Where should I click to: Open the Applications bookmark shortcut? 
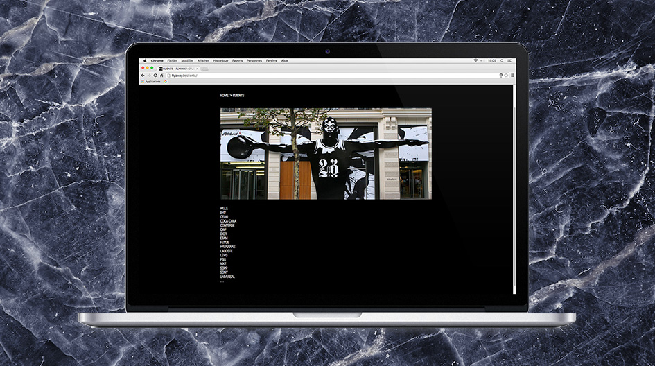pos(151,82)
